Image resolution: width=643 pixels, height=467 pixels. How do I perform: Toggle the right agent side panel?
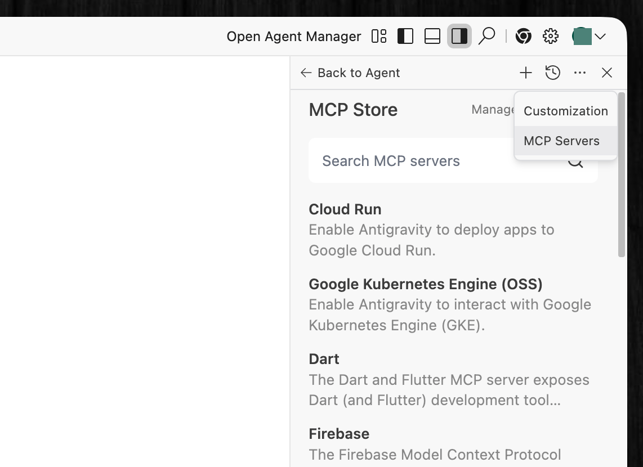(x=459, y=37)
